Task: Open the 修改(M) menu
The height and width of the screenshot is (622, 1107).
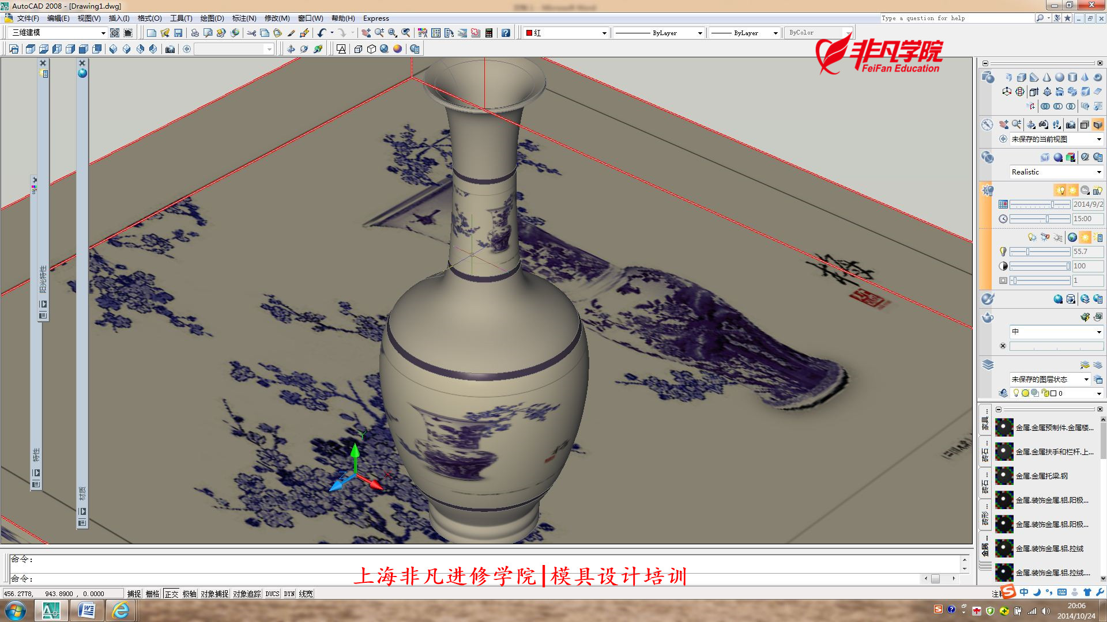Action: tap(277, 18)
